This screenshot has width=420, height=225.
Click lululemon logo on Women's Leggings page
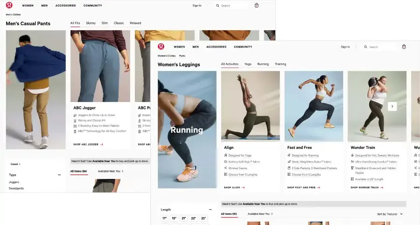161,47
